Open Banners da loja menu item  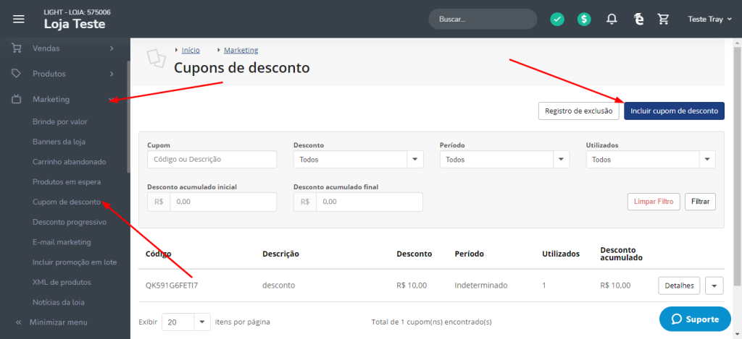(x=59, y=142)
